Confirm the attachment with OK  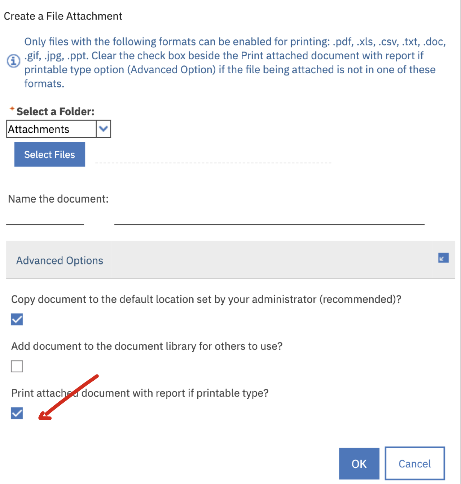coord(359,463)
